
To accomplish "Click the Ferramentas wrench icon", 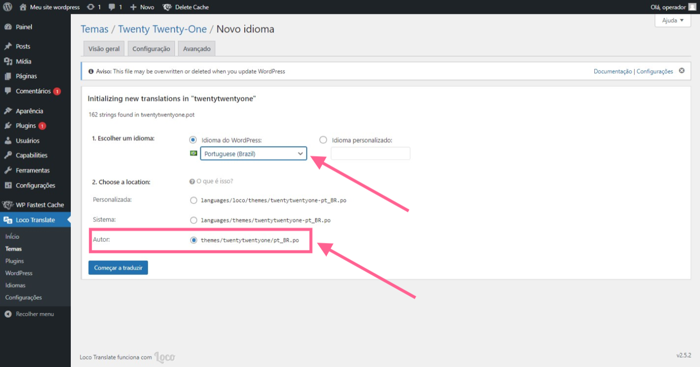I will pos(8,171).
